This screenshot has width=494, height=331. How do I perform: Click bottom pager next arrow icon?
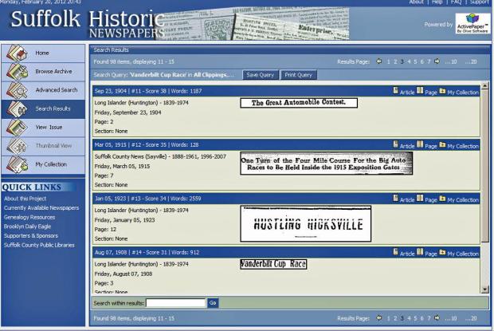pos(437,317)
